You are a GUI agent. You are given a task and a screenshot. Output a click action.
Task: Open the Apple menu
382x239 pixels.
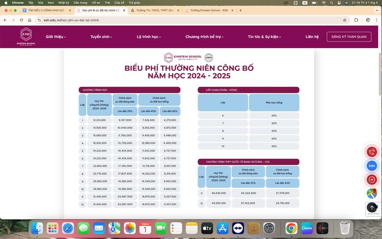click(6, 3)
